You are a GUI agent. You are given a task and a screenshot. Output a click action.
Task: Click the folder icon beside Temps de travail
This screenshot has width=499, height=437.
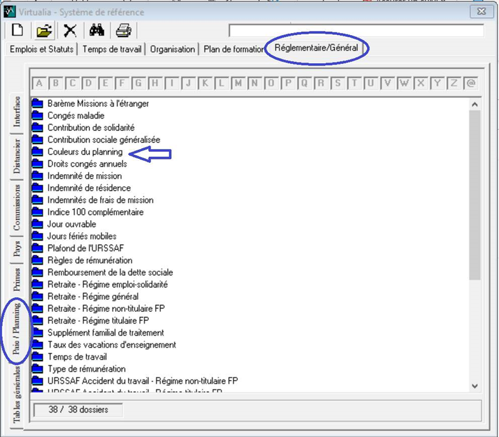pyautogui.click(x=38, y=357)
